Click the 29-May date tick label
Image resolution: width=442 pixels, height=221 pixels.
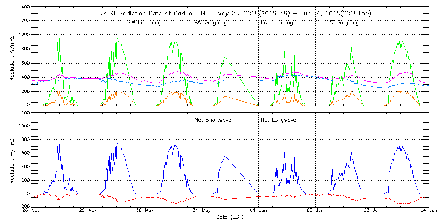click(x=88, y=210)
